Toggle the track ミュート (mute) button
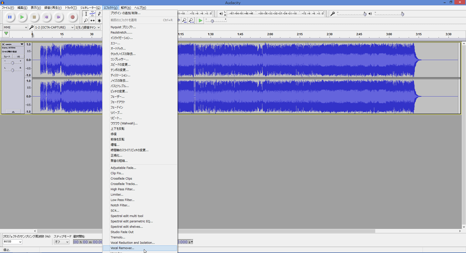The image size is (466, 253). click(7, 57)
